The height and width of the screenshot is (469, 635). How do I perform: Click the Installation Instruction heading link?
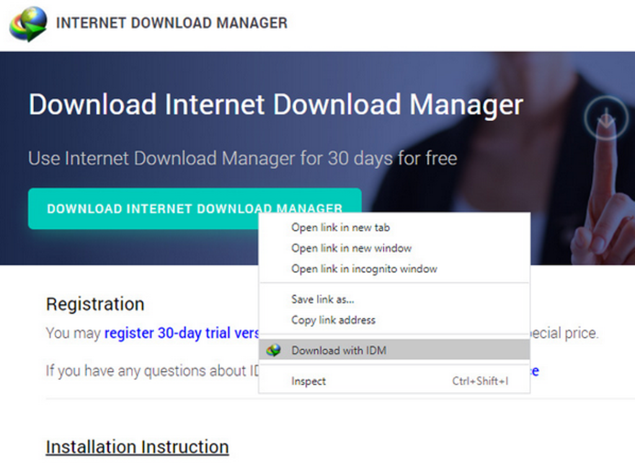[137, 447]
